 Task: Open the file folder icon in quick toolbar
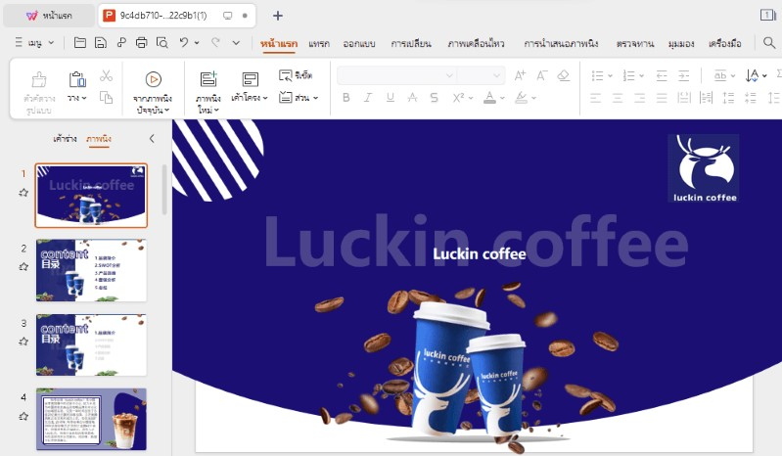[x=79, y=43]
